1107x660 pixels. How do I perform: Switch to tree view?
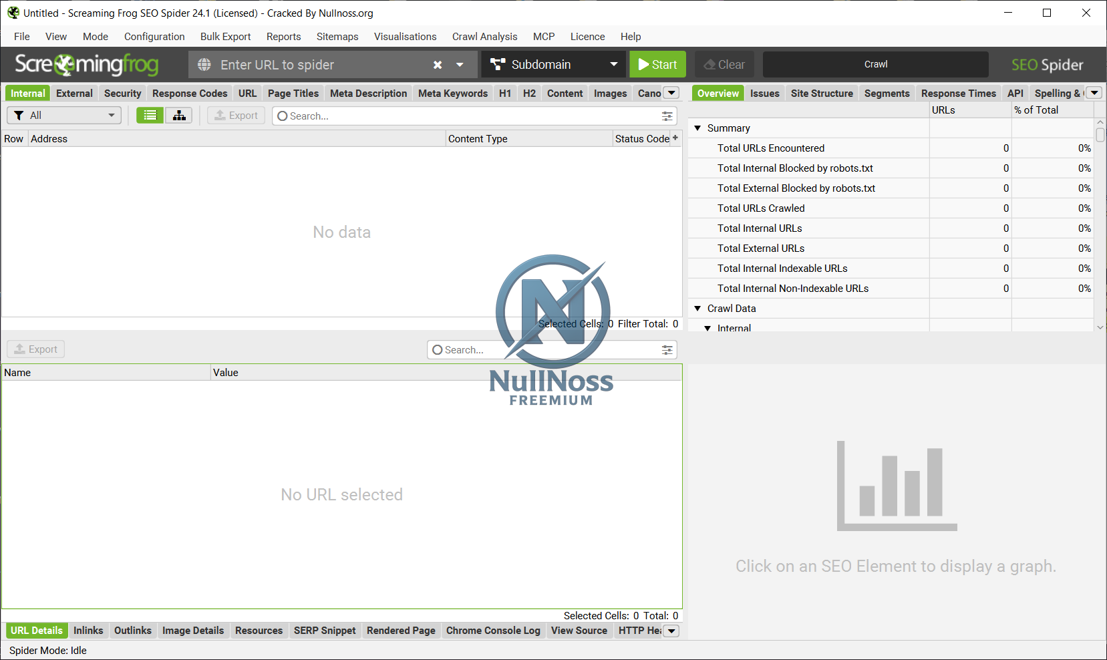(179, 116)
